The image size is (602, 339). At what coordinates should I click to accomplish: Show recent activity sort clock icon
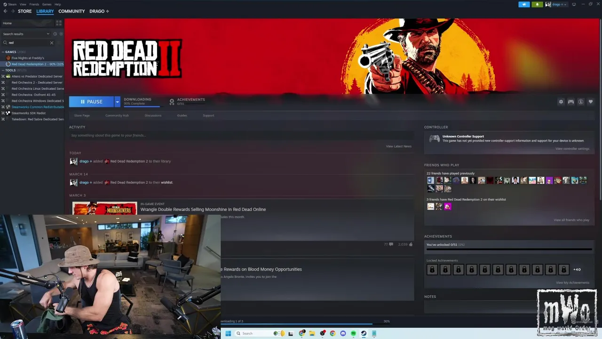[x=55, y=34]
